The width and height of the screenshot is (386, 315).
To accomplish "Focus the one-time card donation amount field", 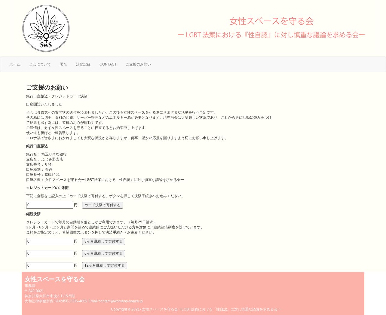I will (50, 205).
